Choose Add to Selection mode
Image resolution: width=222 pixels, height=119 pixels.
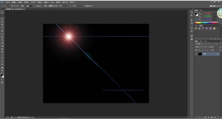click(12, 6)
